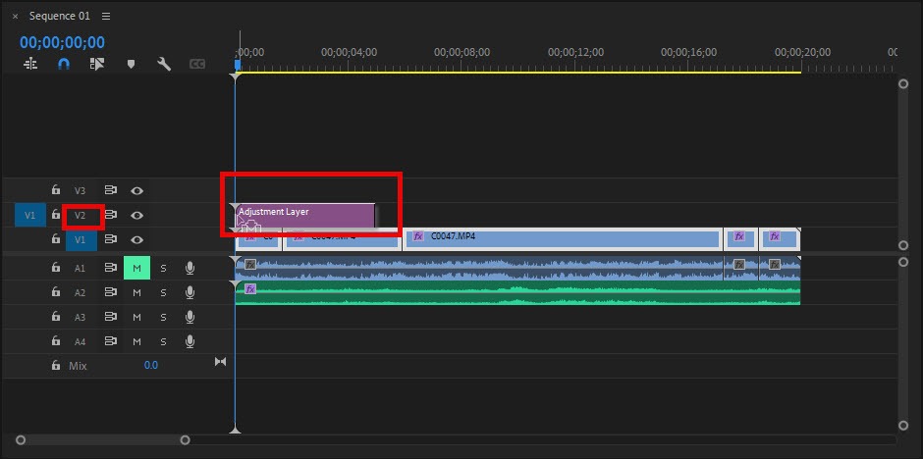Toggle insert sequences as nests icon

tap(30, 64)
